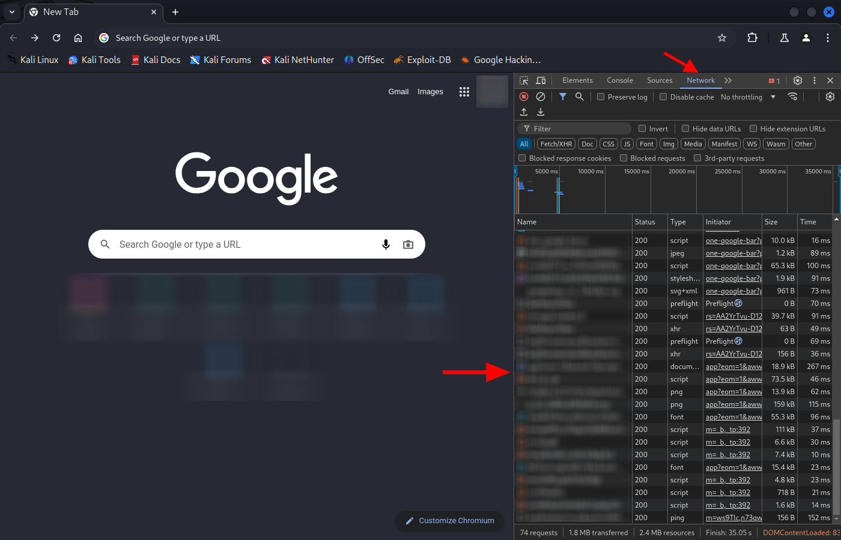Open the Exploit-DB bookmark
The width and height of the screenshot is (841, 540).
422,60
